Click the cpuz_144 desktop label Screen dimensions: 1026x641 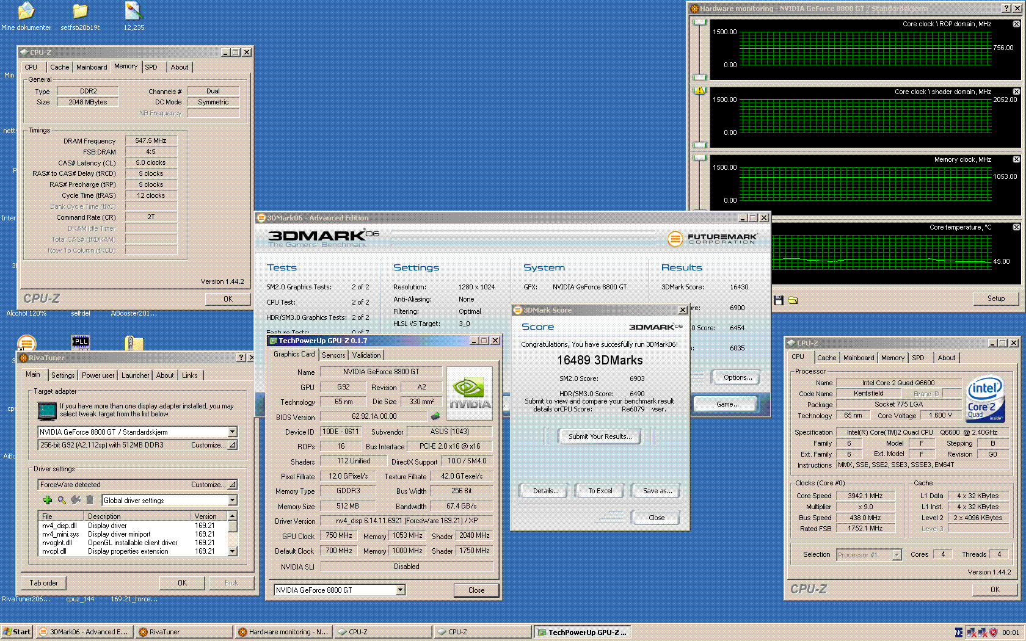click(x=80, y=599)
